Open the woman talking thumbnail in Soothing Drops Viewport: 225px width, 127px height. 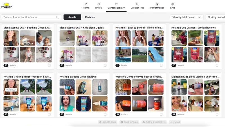click(11, 38)
